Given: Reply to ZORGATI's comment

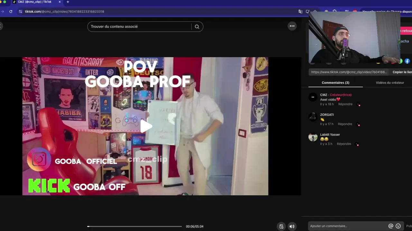Looking at the screenshot, I should (x=345, y=124).
